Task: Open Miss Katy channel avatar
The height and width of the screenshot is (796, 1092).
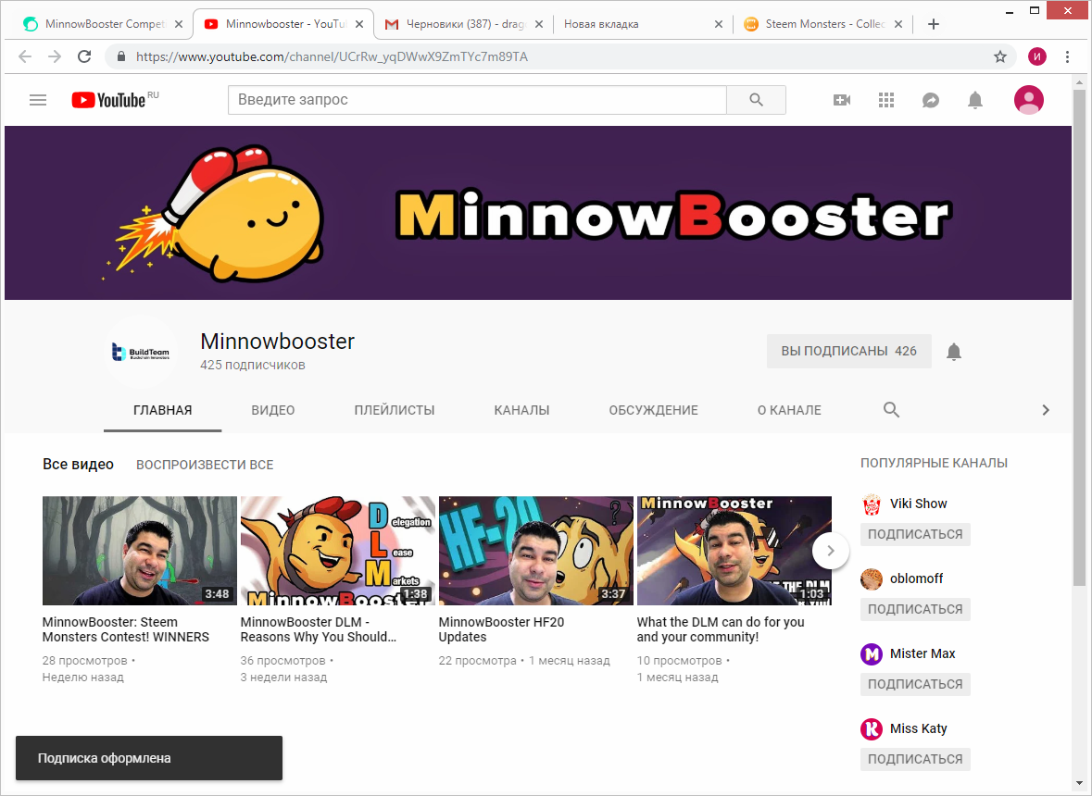Action: point(872,729)
